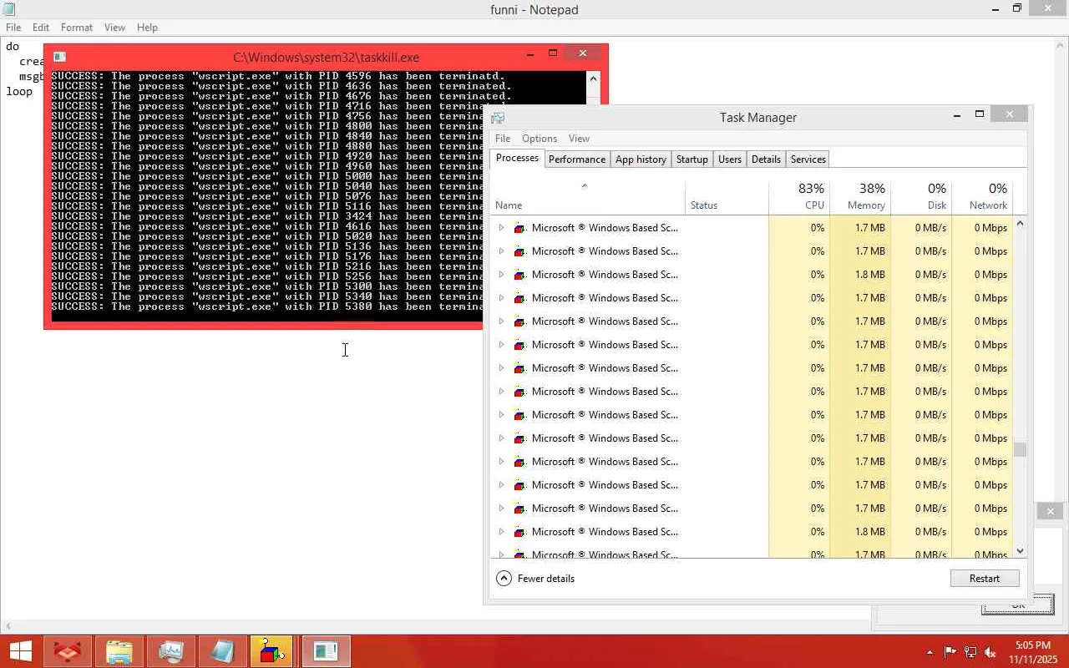This screenshot has width=1069, height=668.
Task: Click the sort arrow above the Name column
Action: pyautogui.click(x=585, y=185)
